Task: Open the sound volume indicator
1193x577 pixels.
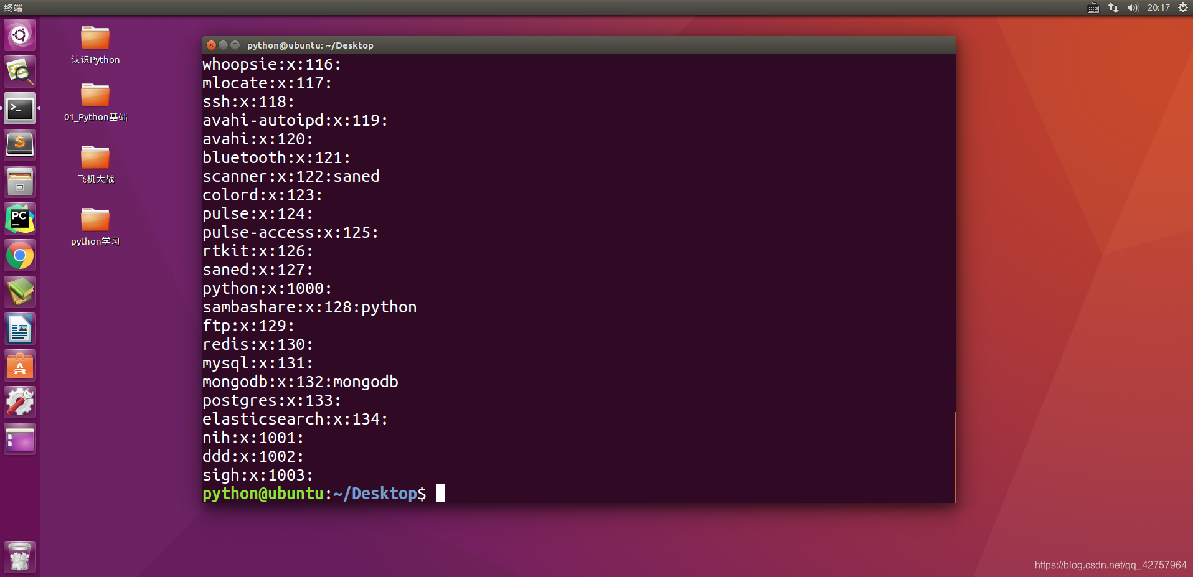Action: (x=1133, y=7)
